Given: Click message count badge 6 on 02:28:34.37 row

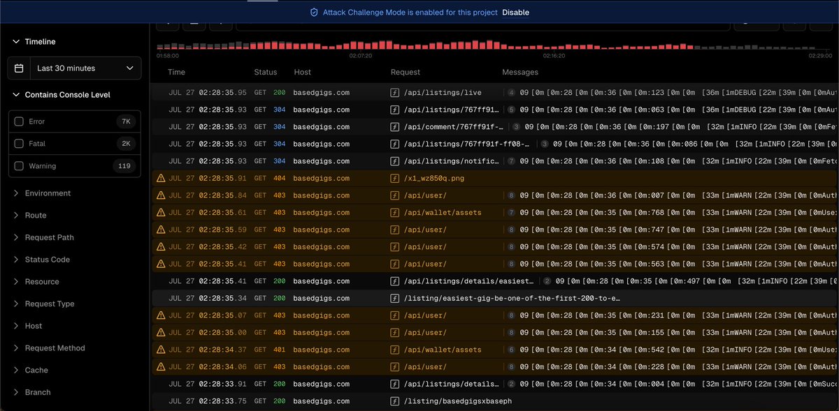Looking at the screenshot, I should pos(511,350).
